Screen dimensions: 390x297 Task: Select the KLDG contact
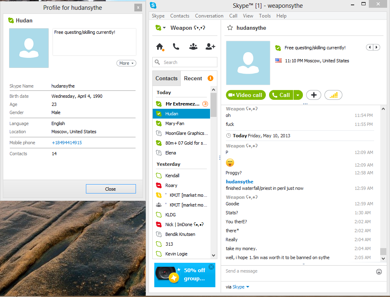coord(181,215)
